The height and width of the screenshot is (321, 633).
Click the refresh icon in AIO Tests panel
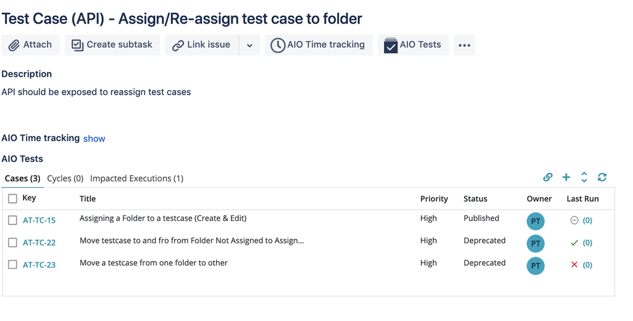pos(602,177)
